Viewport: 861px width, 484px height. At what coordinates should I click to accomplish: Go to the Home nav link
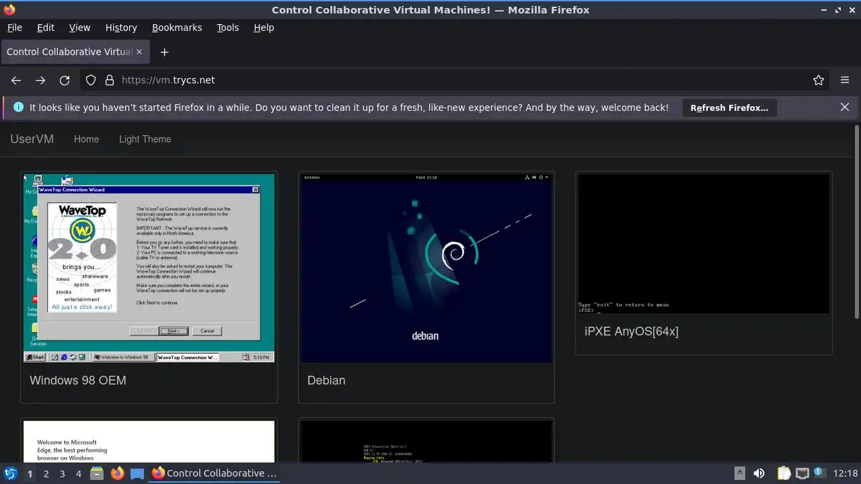click(x=86, y=139)
